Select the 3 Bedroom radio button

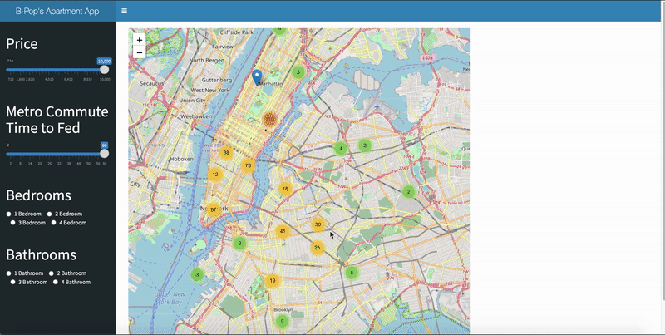tap(12, 223)
